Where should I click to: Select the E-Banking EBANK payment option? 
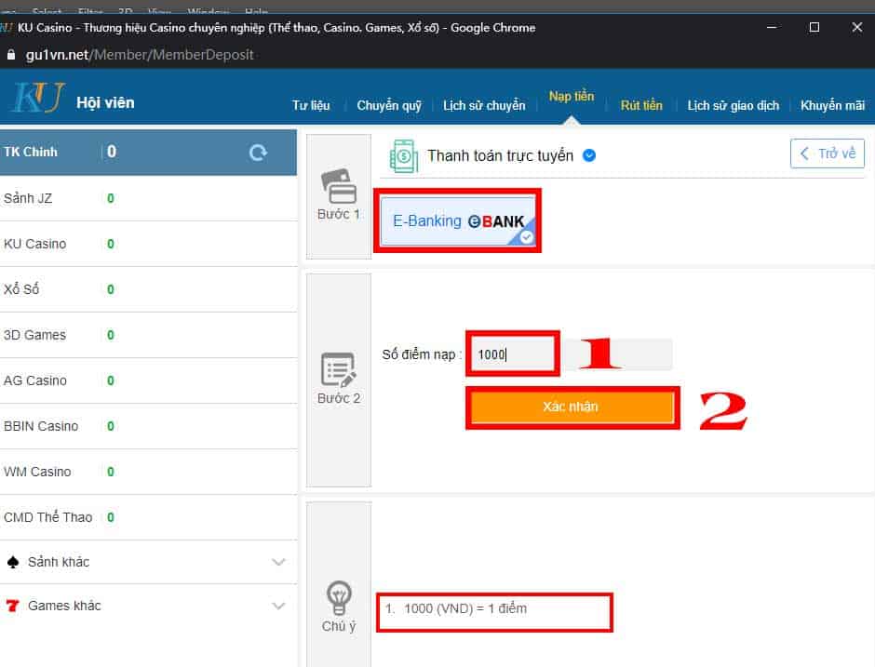[x=458, y=221]
